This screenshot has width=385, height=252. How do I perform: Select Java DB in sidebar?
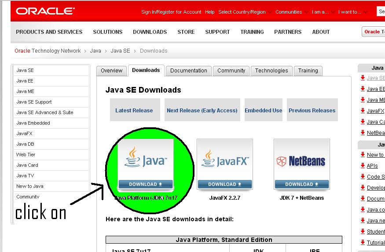coord(51,144)
